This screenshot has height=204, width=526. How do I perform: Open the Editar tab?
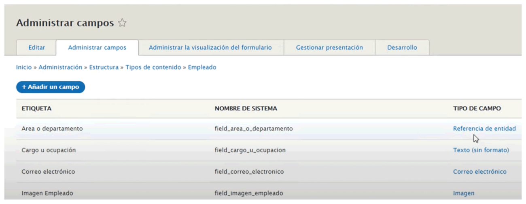tap(36, 48)
